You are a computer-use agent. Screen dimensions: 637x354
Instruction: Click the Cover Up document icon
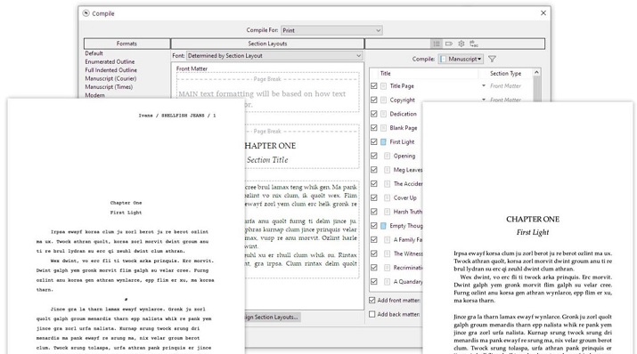click(388, 197)
